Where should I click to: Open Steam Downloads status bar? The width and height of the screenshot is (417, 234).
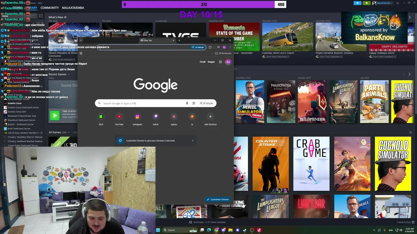tap(207, 222)
